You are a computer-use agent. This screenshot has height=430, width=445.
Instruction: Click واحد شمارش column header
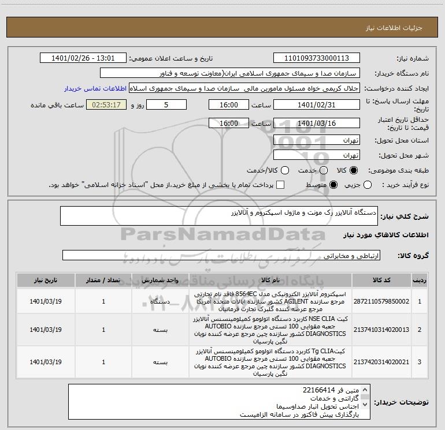[x=160, y=280]
